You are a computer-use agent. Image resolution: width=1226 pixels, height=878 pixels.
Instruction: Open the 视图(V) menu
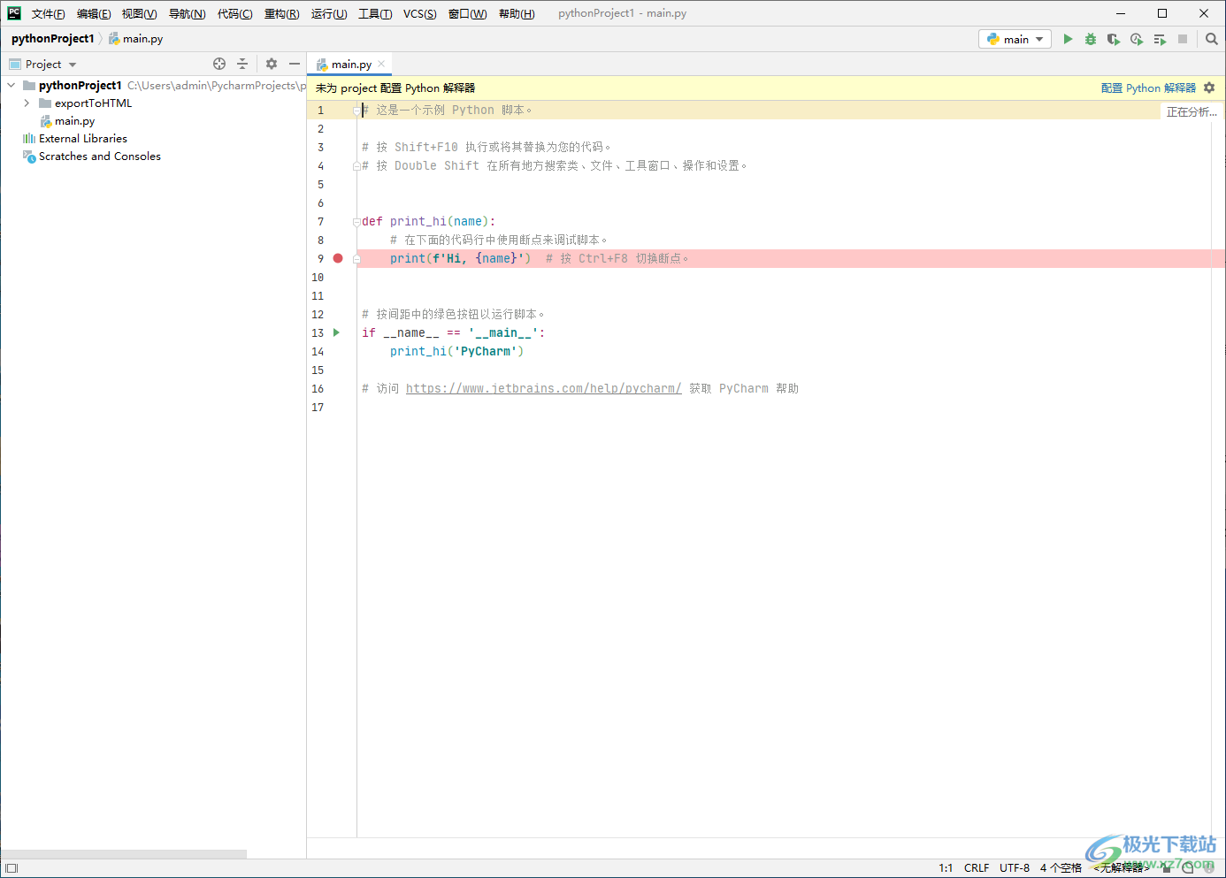pyautogui.click(x=140, y=13)
